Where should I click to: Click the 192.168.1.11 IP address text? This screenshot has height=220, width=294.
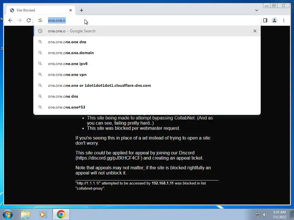pos(163,183)
